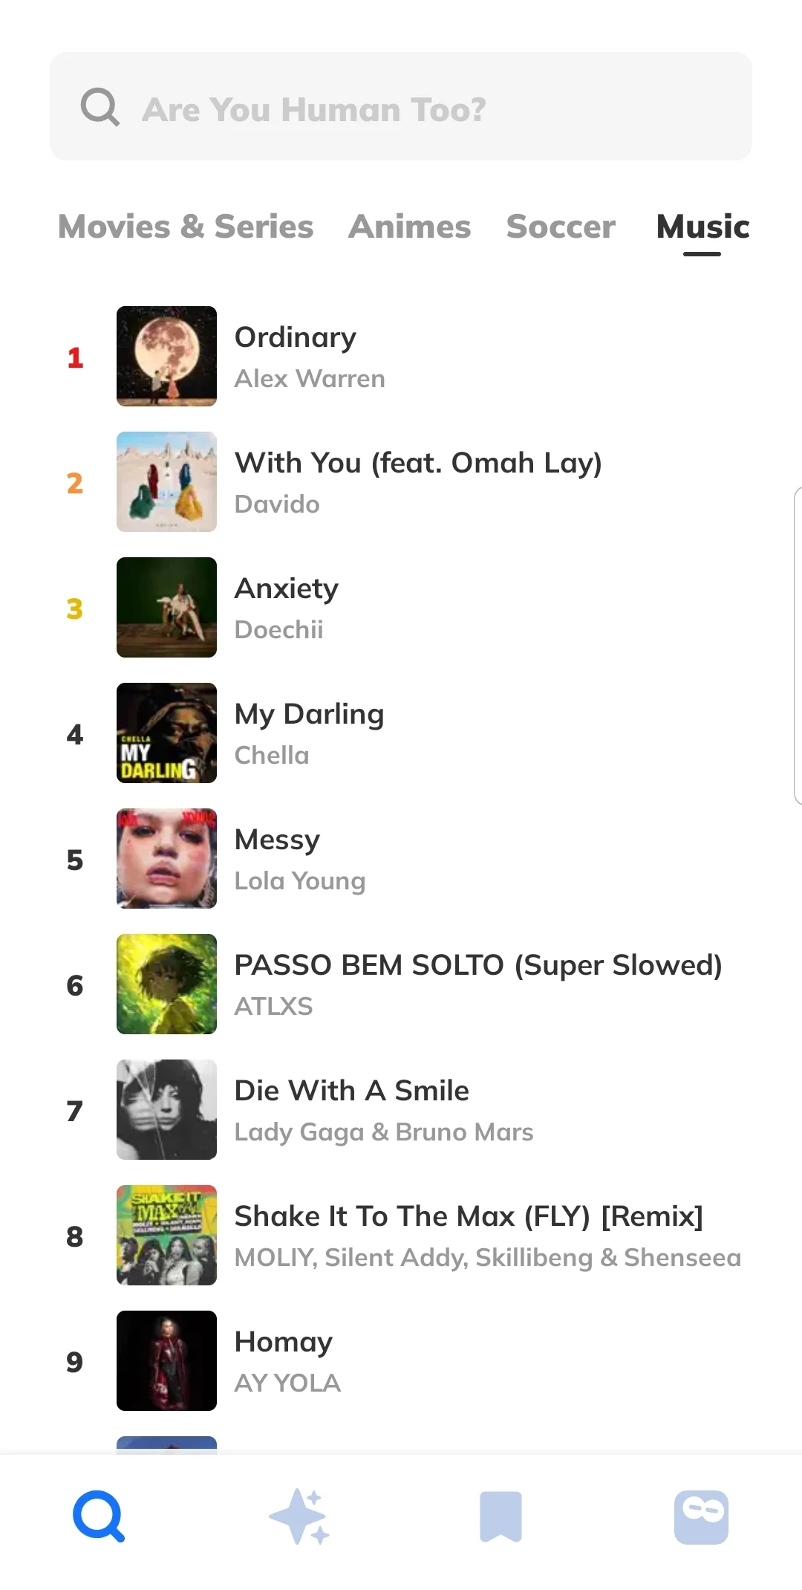Viewport: 802px width, 1590px height.
Task: Select the Soccer tab
Action: point(561,227)
